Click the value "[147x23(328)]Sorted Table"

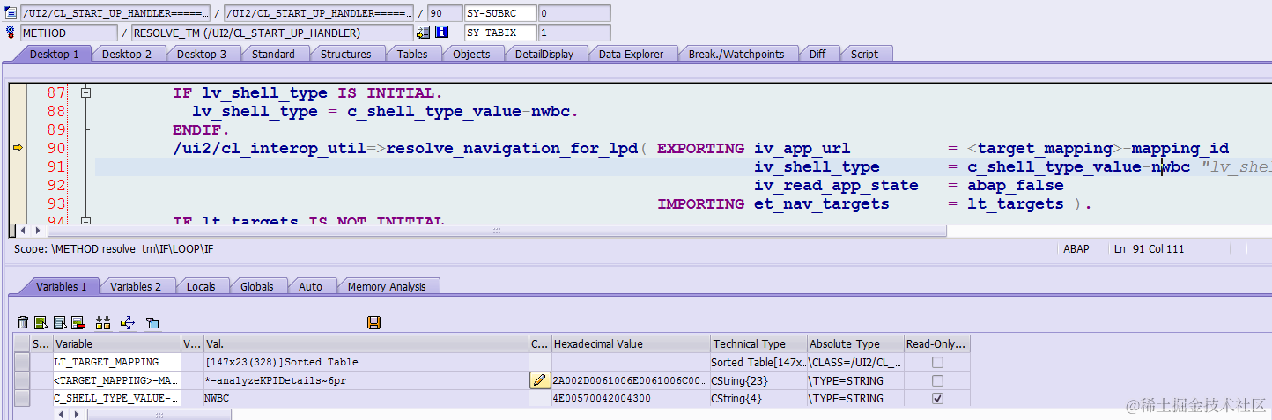click(x=281, y=362)
